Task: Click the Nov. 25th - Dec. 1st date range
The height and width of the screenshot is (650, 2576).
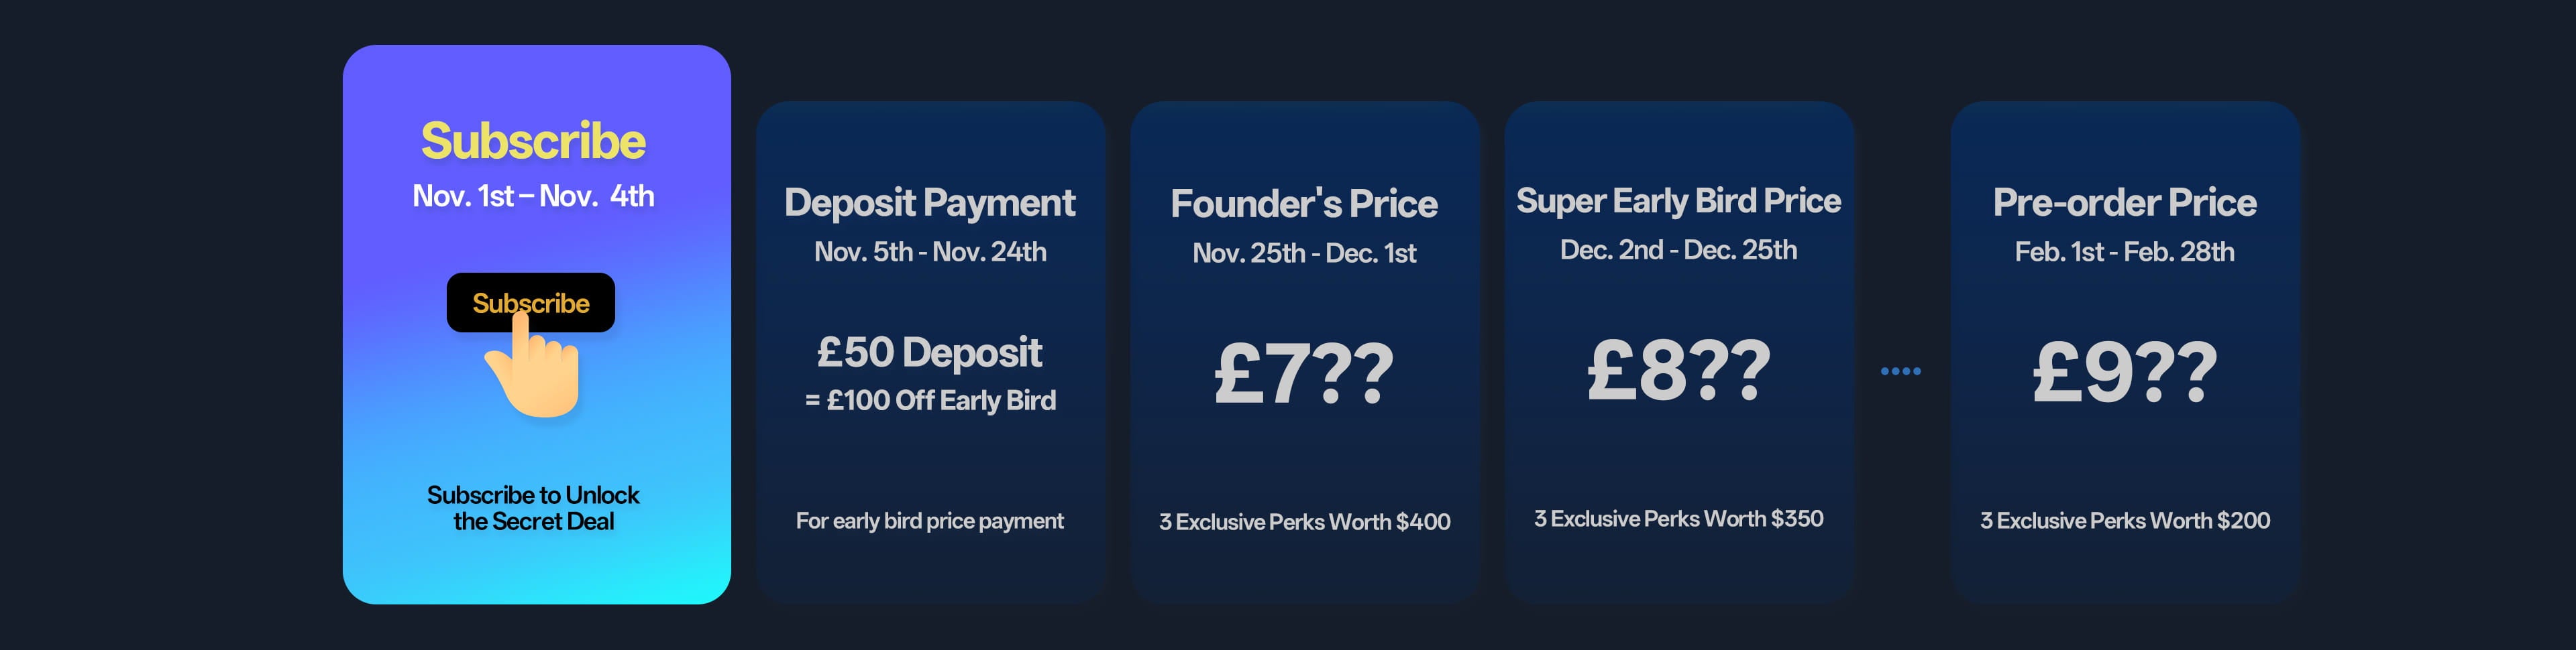Action: tap(1304, 253)
